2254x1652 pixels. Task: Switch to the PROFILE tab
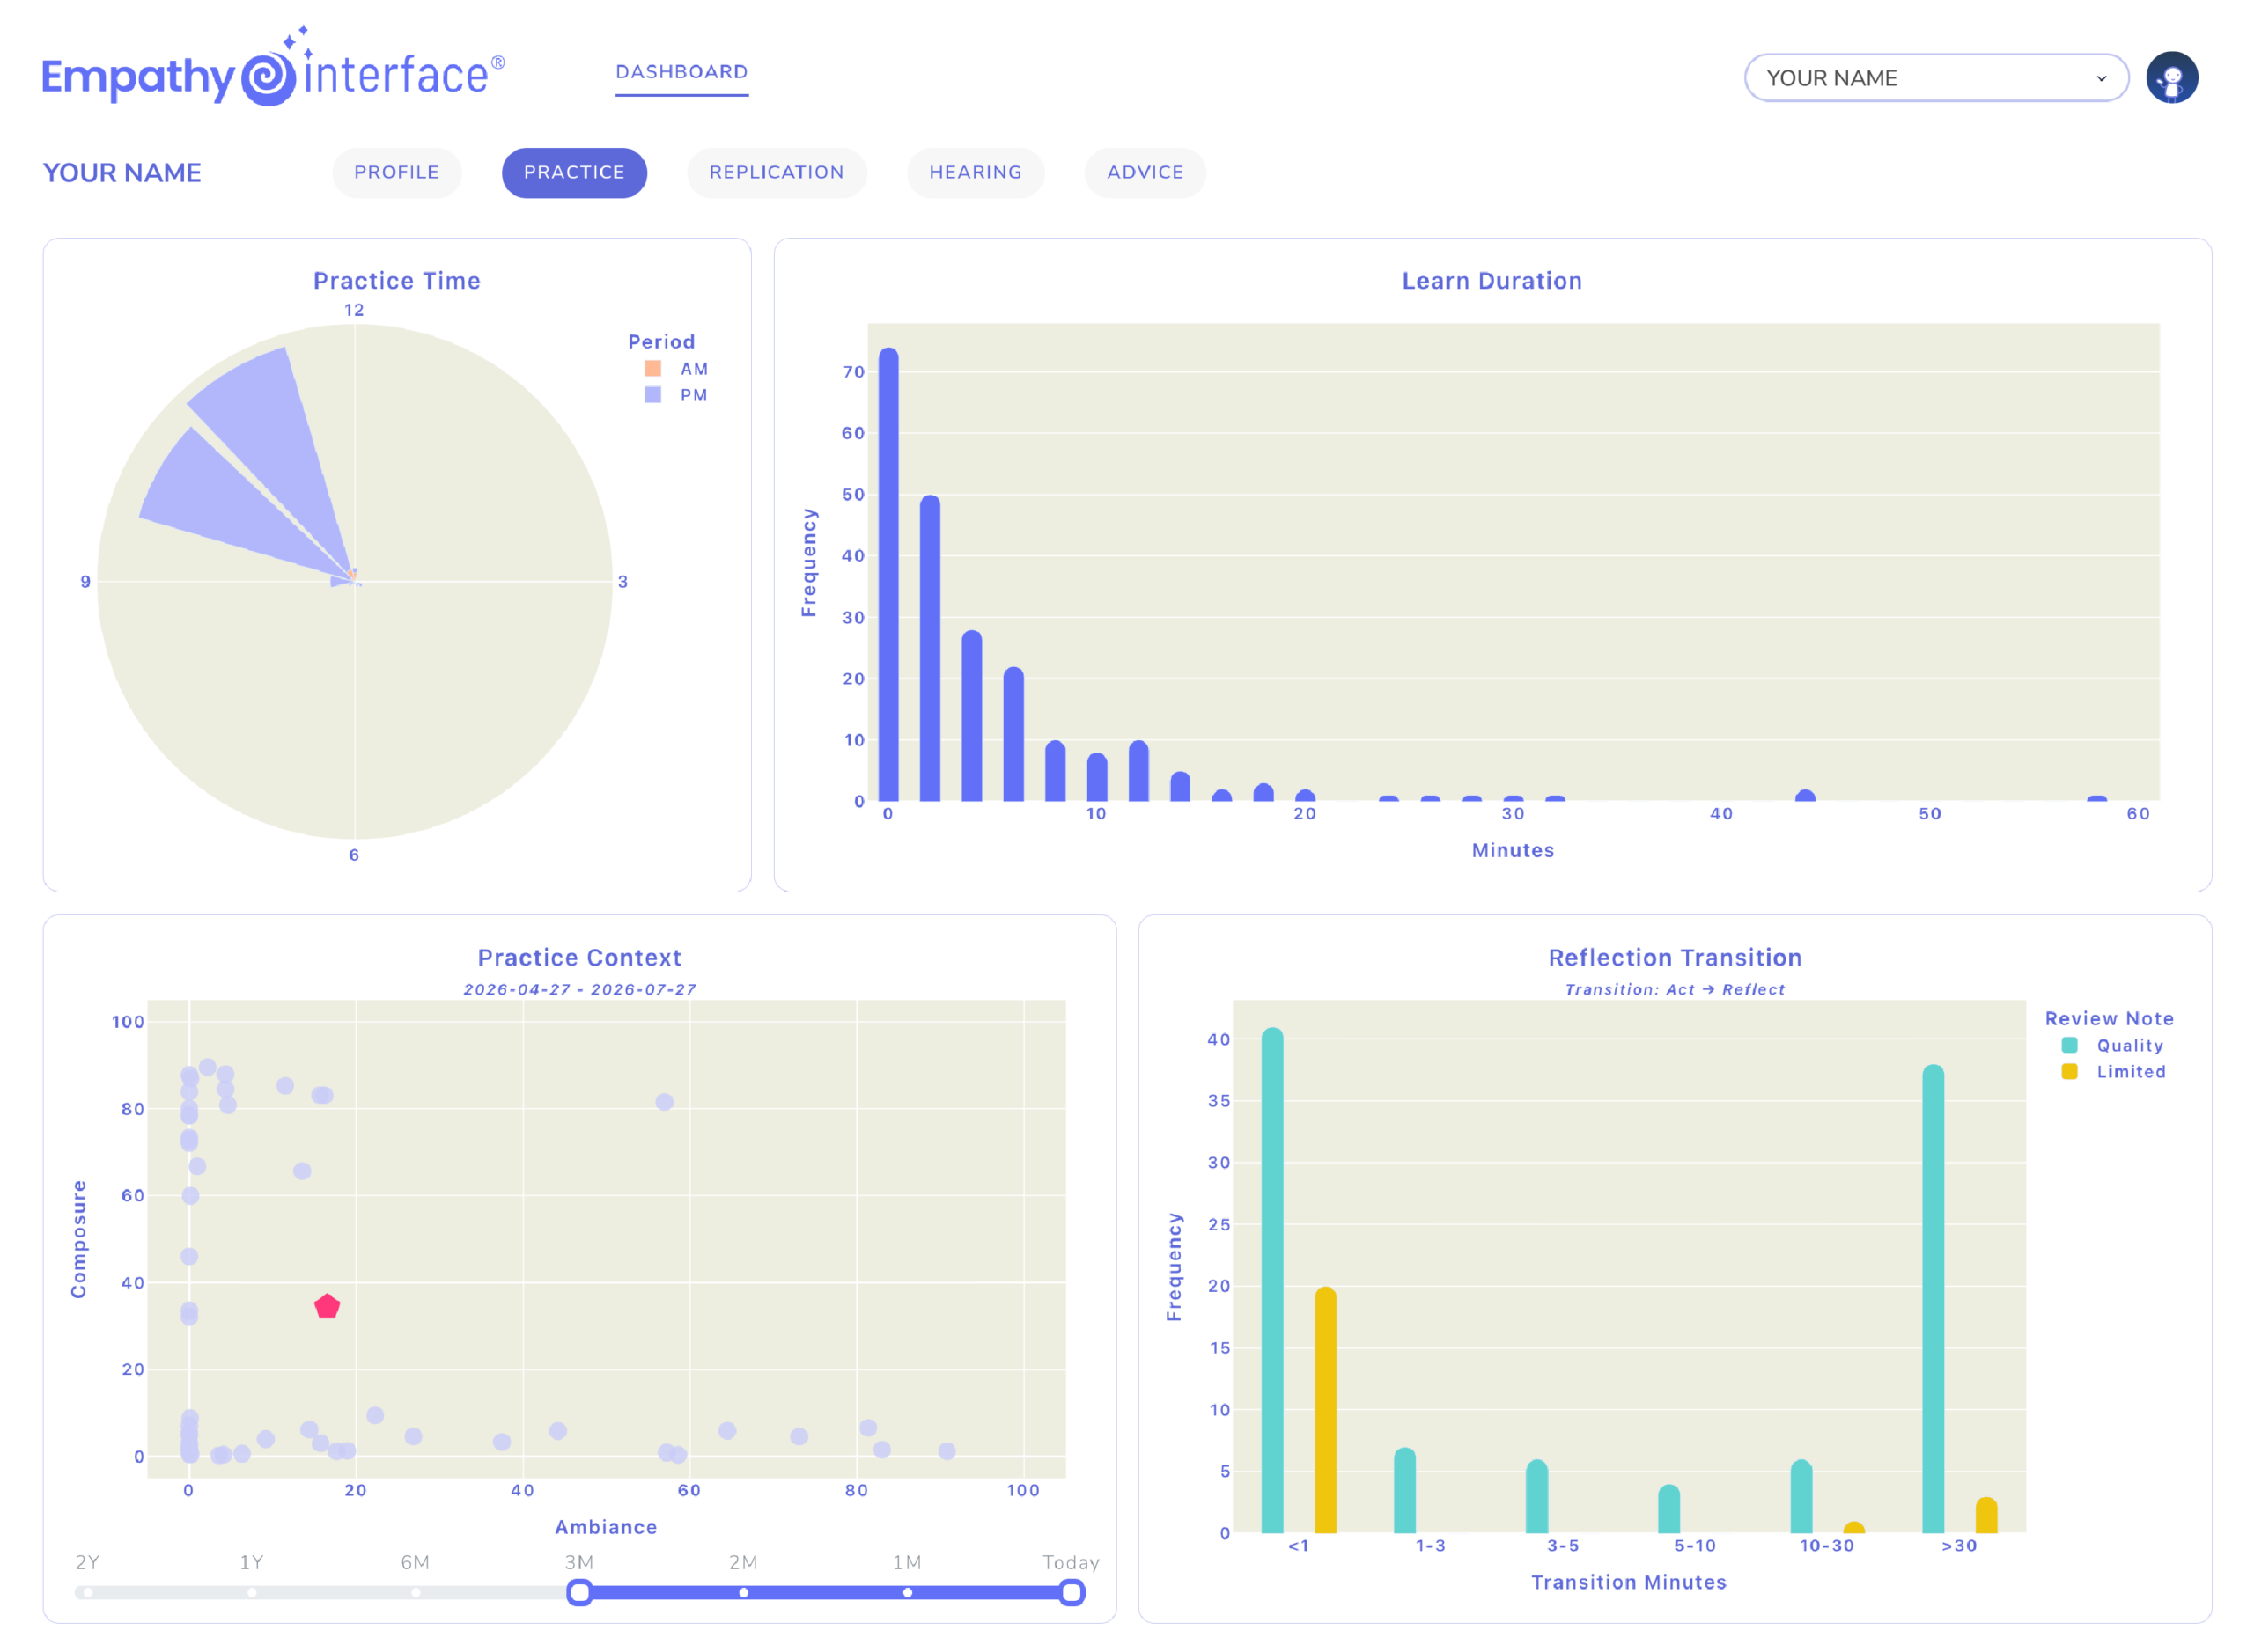(396, 172)
